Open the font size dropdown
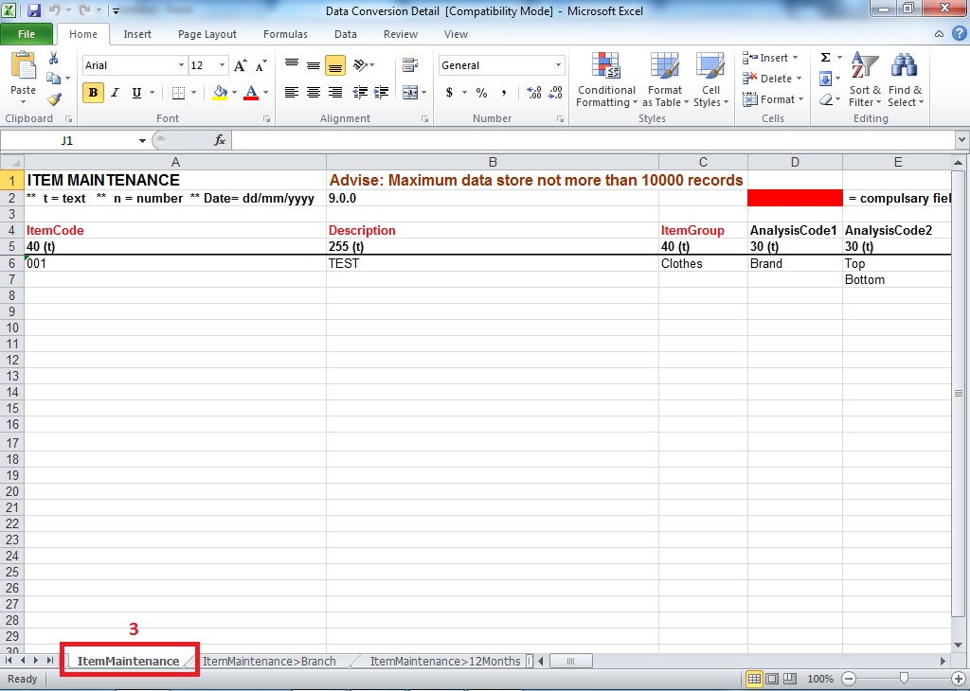Screen dimensions: 970x691 pos(223,65)
